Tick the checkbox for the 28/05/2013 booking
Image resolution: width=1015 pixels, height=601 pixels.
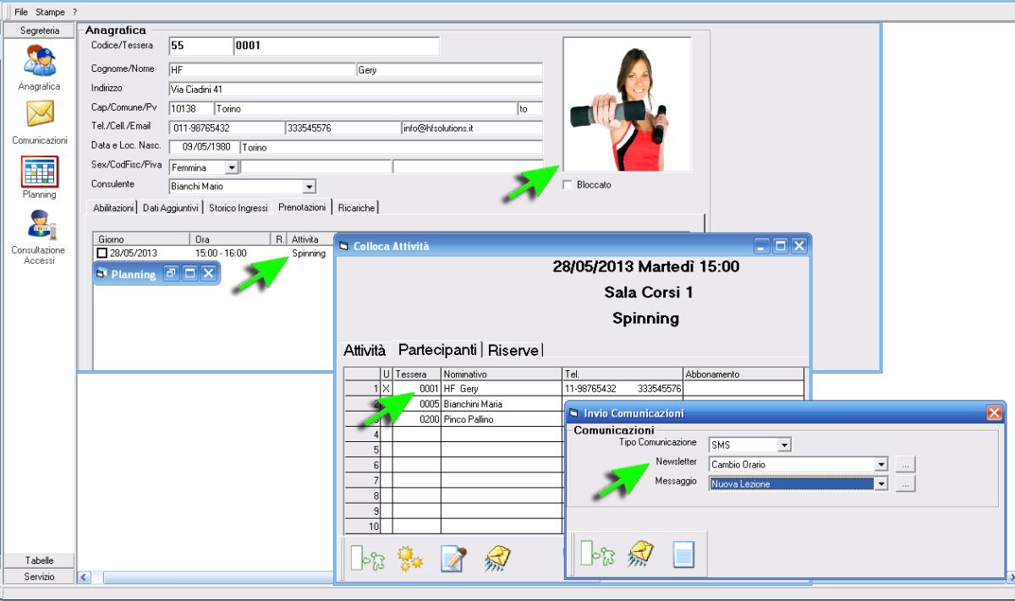click(x=102, y=254)
